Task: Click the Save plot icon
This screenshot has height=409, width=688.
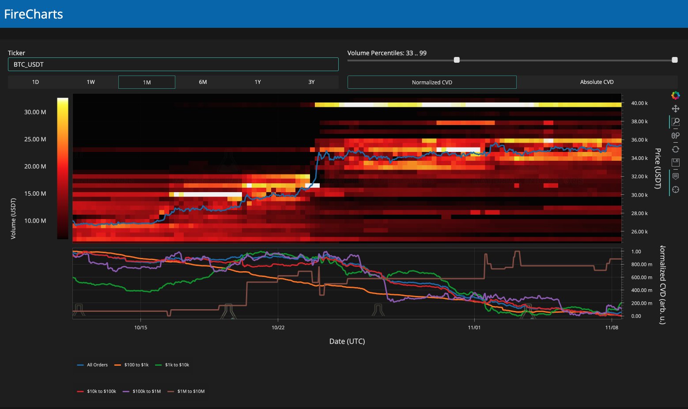Action: [x=675, y=163]
